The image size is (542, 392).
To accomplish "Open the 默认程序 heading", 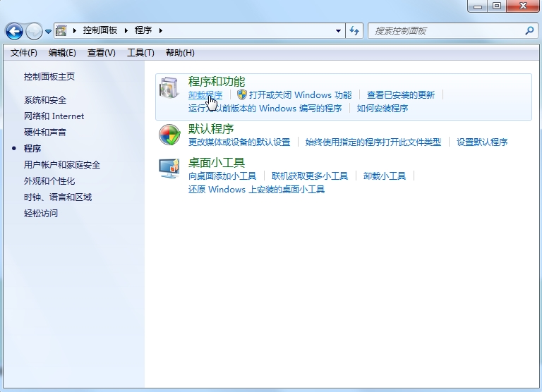I will pyautogui.click(x=211, y=129).
